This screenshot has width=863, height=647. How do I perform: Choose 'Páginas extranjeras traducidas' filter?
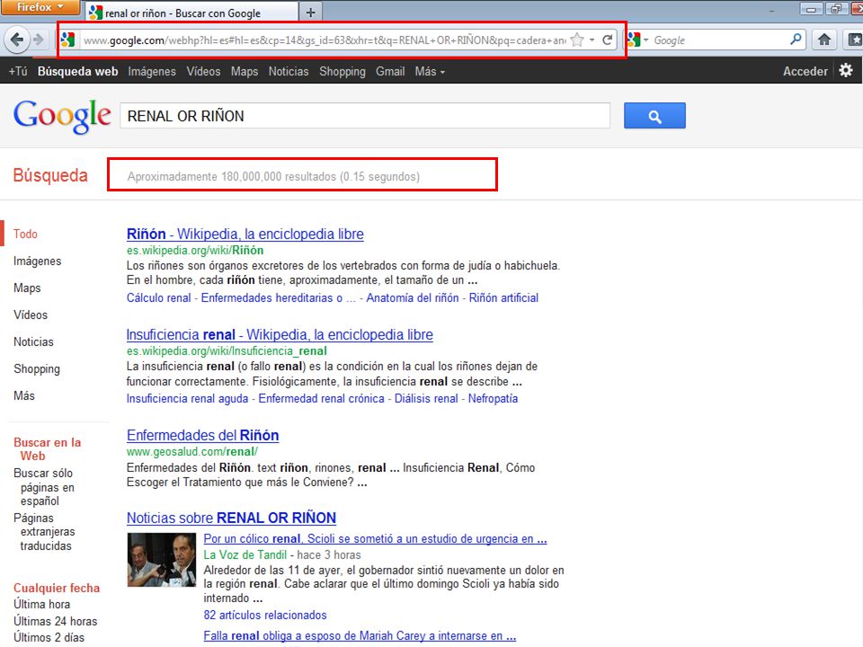coord(44,531)
